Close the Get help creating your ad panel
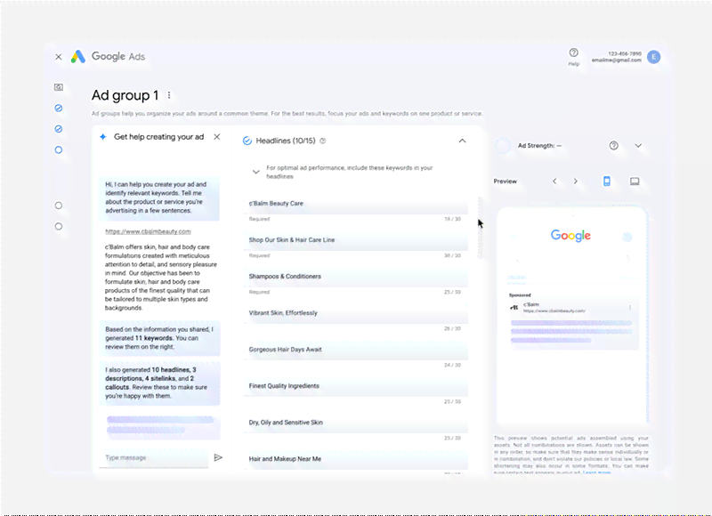The image size is (712, 516). (x=217, y=137)
